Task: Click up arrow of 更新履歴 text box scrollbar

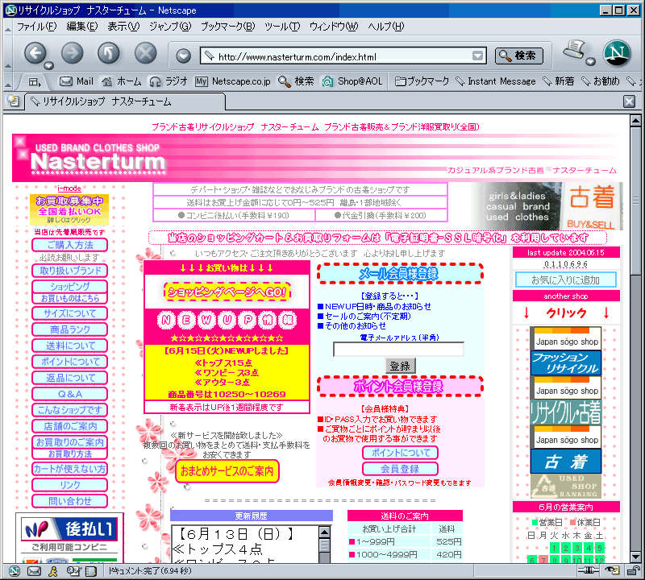Action: point(324,532)
